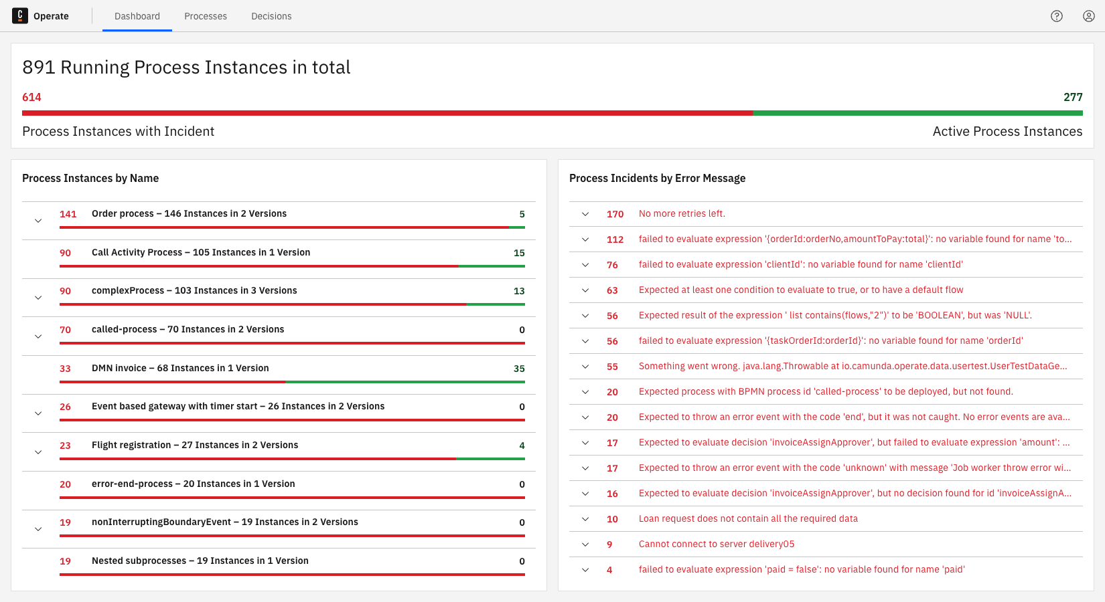Click the Camunda Operate logo icon
The height and width of the screenshot is (602, 1105).
20,16
